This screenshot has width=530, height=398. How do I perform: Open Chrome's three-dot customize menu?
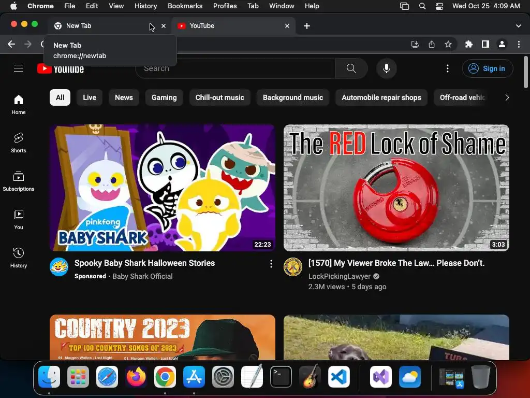[x=519, y=44]
